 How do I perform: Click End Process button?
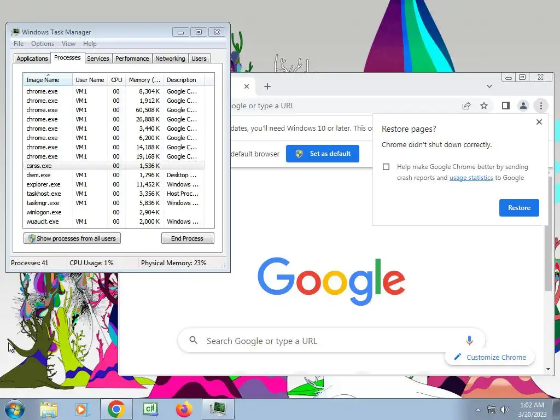188,238
